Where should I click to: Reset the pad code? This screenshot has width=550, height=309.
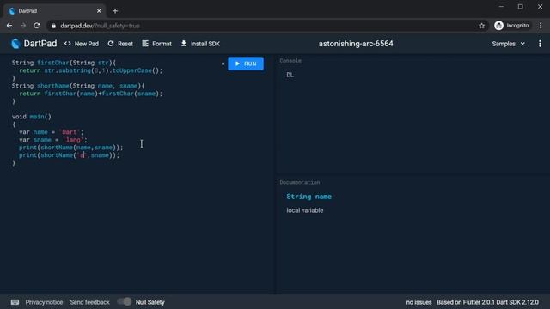point(120,44)
